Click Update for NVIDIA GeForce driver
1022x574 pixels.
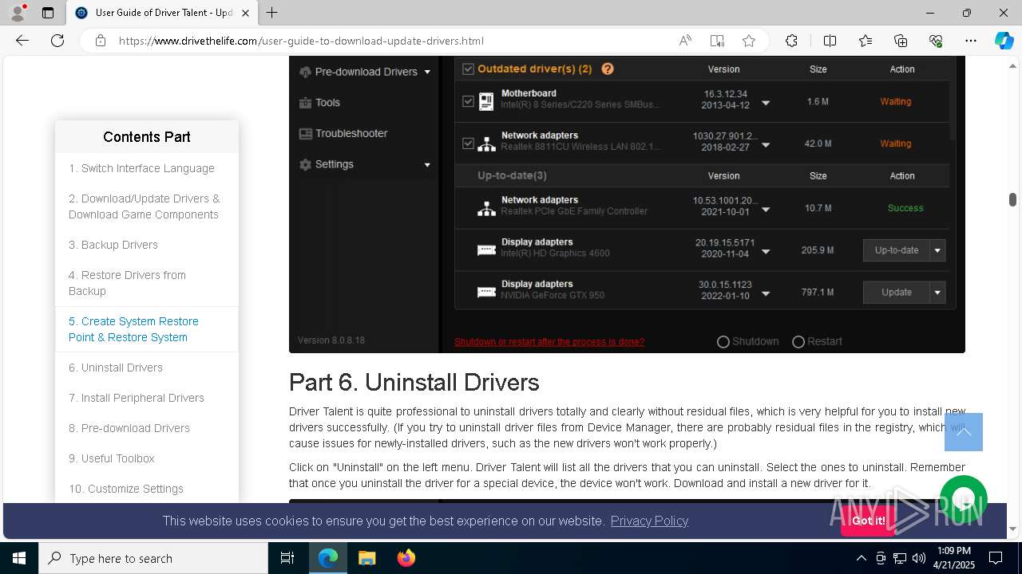pyautogui.click(x=897, y=293)
